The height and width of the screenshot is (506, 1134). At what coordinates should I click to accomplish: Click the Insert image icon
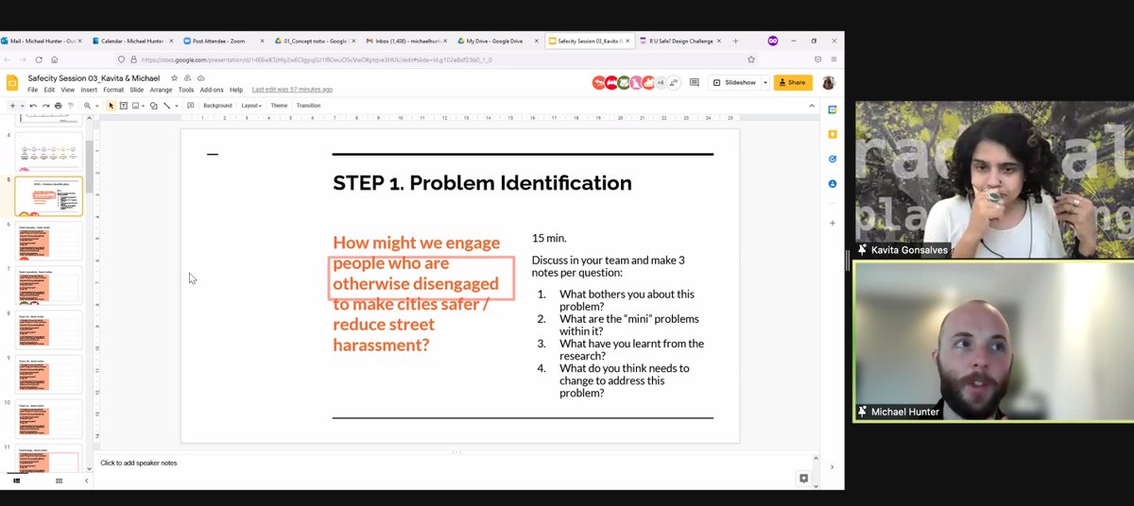[135, 106]
